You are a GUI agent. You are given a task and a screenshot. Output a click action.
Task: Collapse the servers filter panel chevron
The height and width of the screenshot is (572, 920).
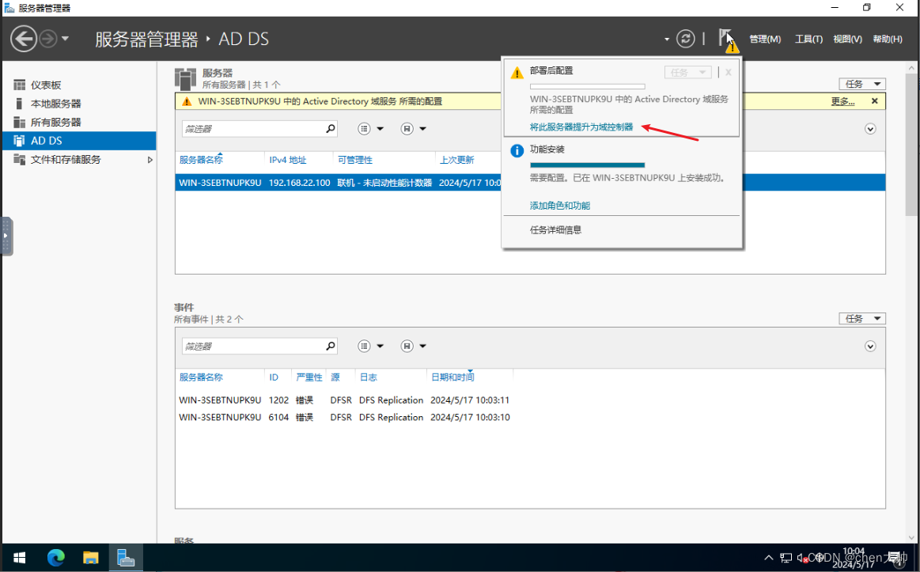point(870,129)
